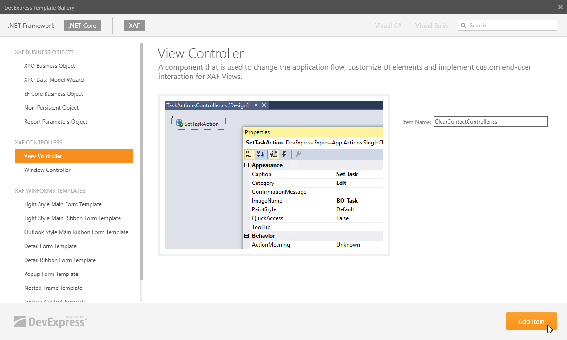The image size is (567, 340).
Task: Edit the Item Name field
Action: [x=490, y=122]
